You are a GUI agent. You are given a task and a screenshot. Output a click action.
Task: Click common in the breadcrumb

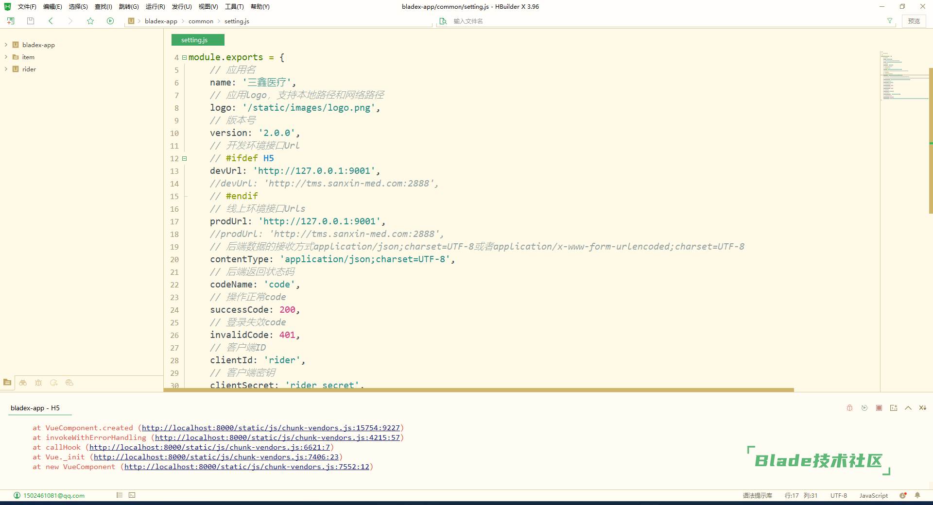(201, 21)
